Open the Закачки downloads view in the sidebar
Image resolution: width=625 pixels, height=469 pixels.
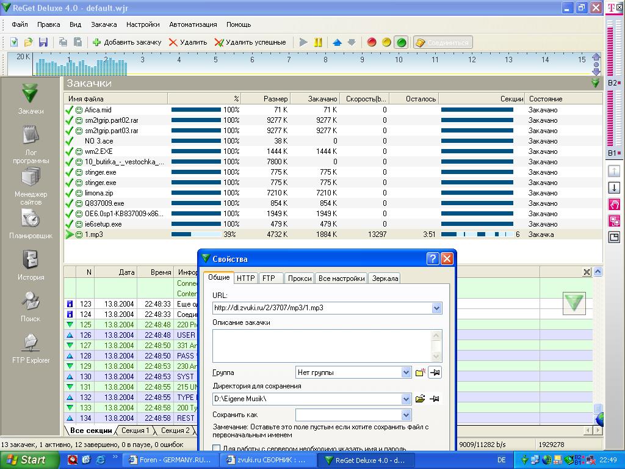pyautogui.click(x=31, y=100)
